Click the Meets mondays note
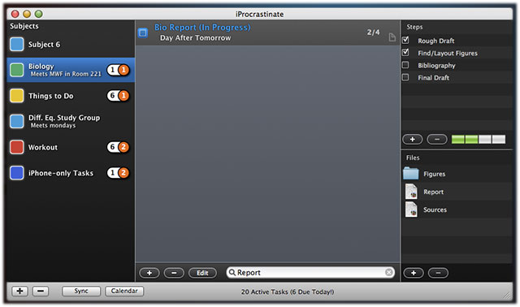This screenshot has height=307, width=520. click(x=53, y=125)
